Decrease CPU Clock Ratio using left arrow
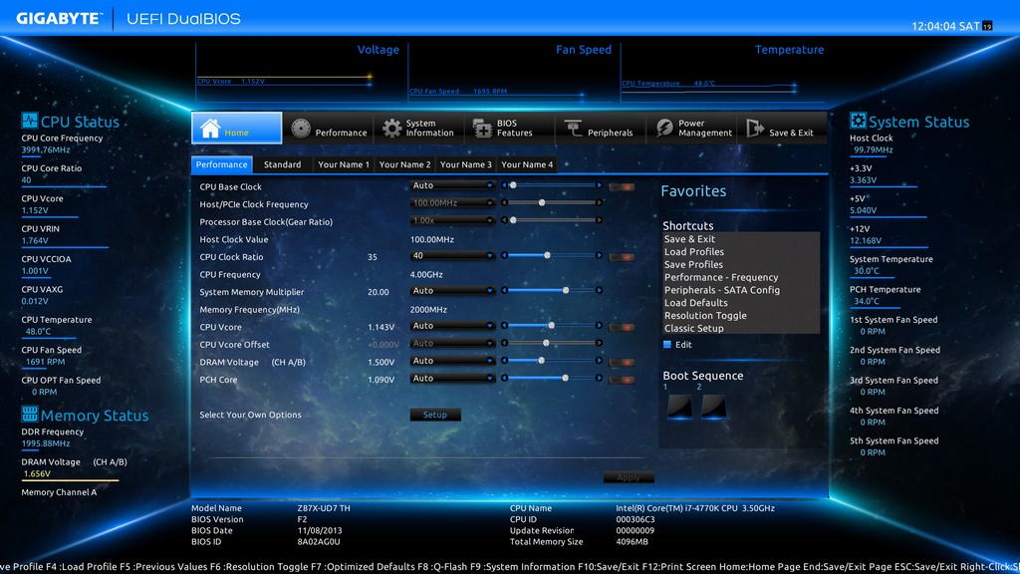1020x574 pixels. (x=504, y=256)
